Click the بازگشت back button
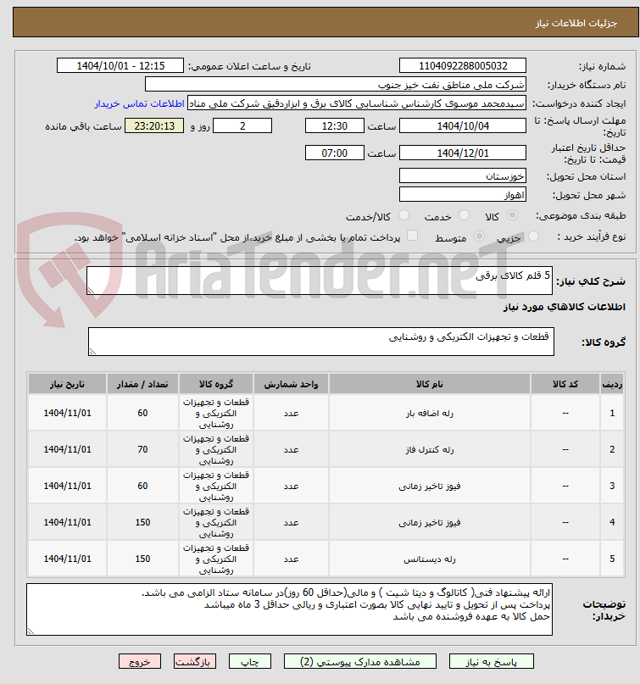Image resolution: width=640 pixels, height=684 pixels. (x=195, y=661)
